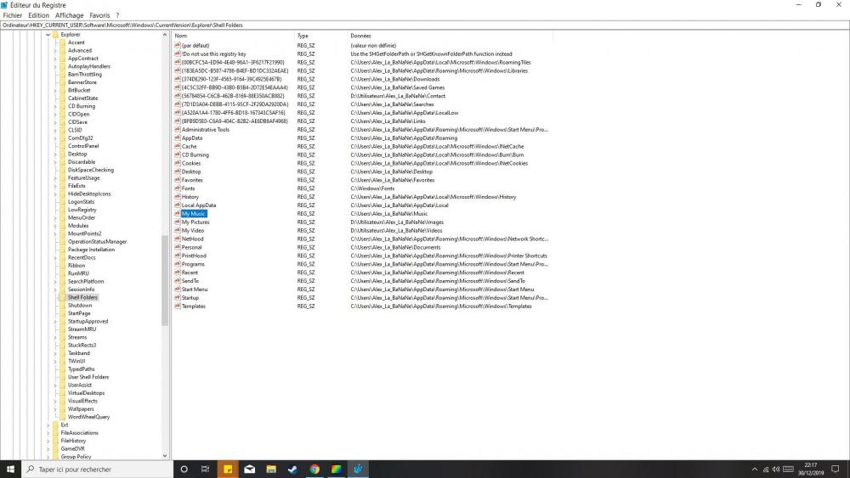Open Cortana from the taskbar
This screenshot has height=478, width=850.
pyautogui.click(x=184, y=470)
